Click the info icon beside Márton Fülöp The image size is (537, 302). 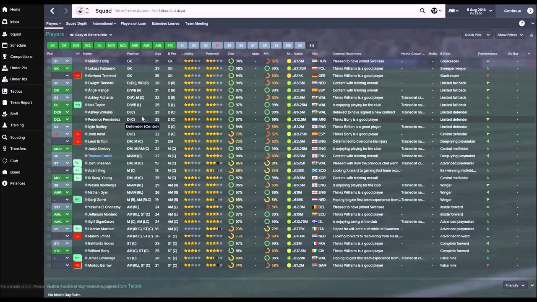point(86,61)
